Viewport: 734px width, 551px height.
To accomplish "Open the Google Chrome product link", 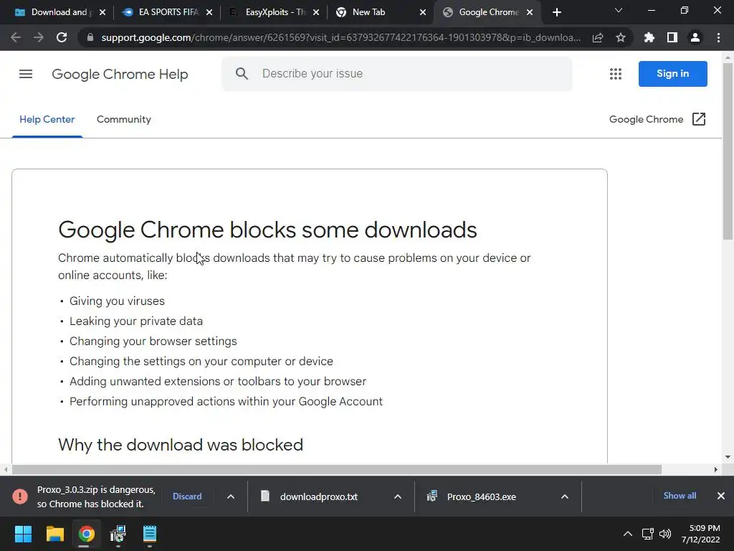I will click(646, 120).
